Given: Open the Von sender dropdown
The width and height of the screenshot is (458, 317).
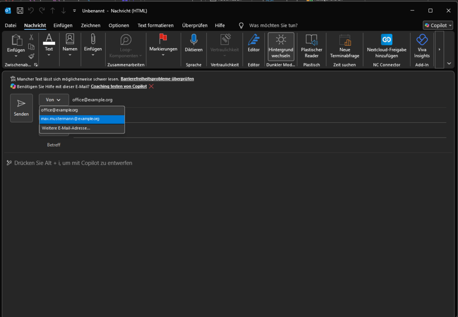Looking at the screenshot, I should point(54,100).
